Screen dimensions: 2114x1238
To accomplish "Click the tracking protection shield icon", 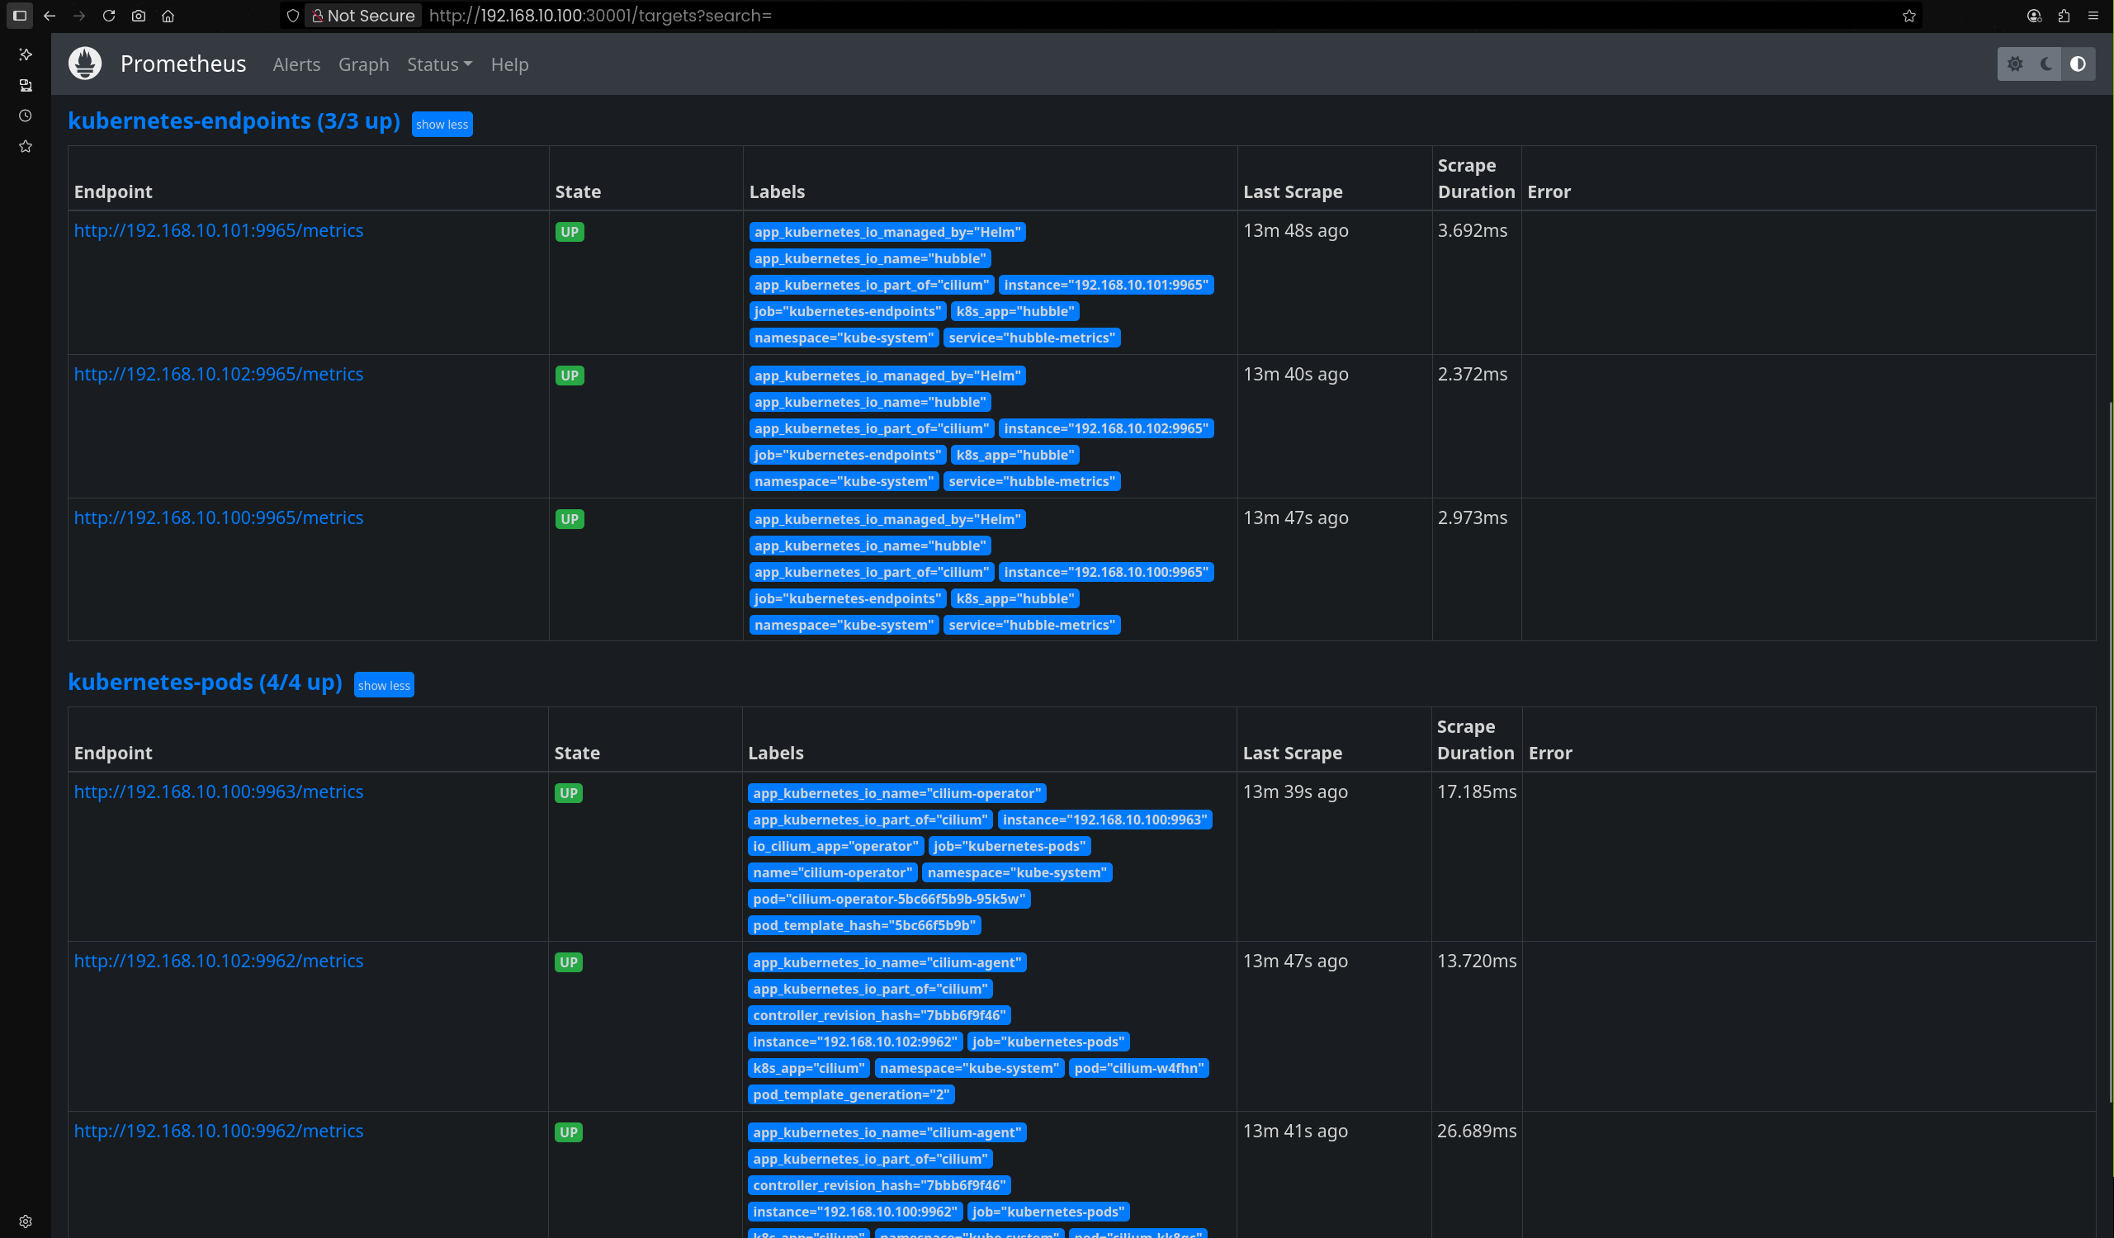I will click(x=293, y=15).
